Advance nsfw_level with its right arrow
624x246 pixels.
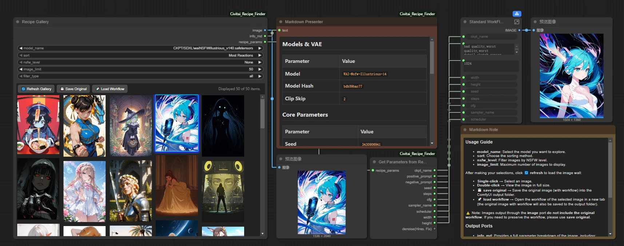click(x=260, y=62)
